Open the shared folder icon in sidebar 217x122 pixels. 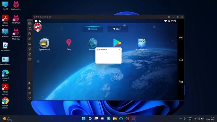coord(30,44)
